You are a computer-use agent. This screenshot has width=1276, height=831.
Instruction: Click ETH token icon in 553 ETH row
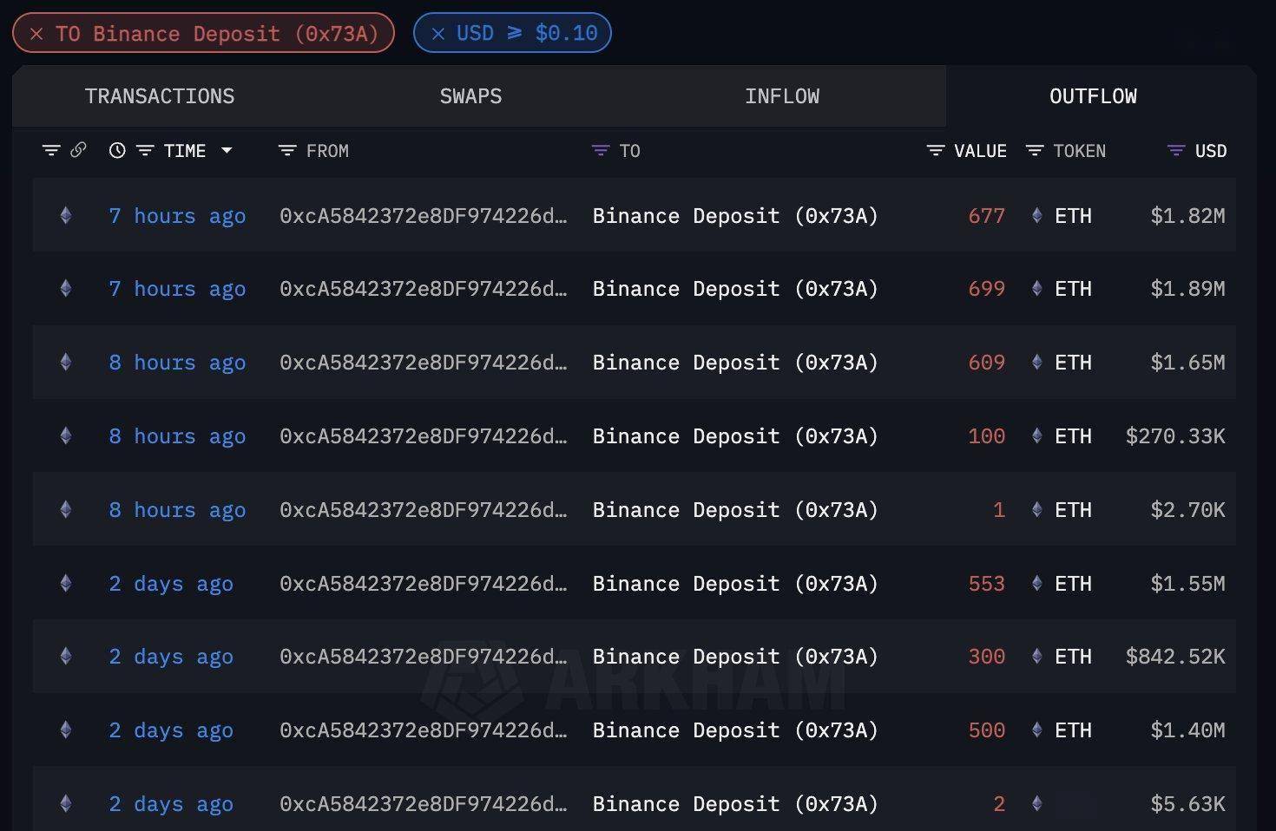pos(1036,583)
